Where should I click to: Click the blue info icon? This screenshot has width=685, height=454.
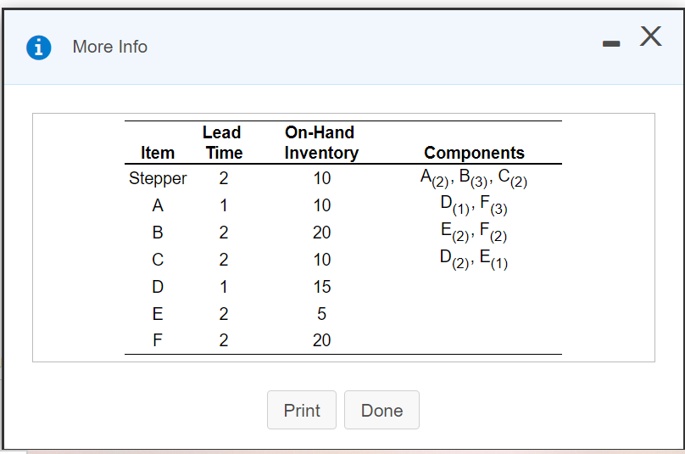click(38, 48)
